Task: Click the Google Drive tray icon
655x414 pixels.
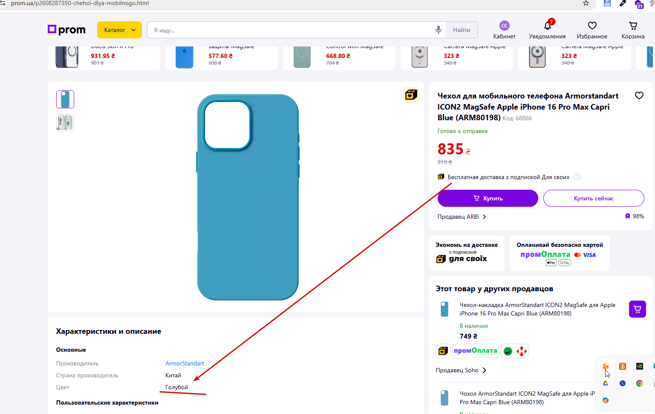Action: click(x=606, y=383)
